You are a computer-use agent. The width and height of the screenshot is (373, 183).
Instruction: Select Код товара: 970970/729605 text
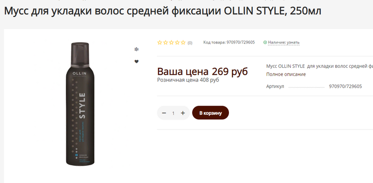point(229,42)
